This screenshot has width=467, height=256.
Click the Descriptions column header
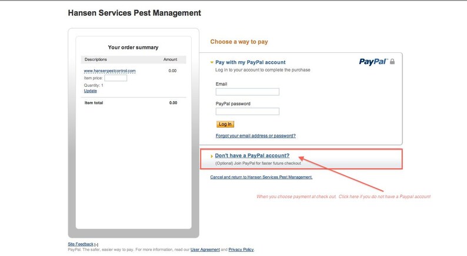95,59
